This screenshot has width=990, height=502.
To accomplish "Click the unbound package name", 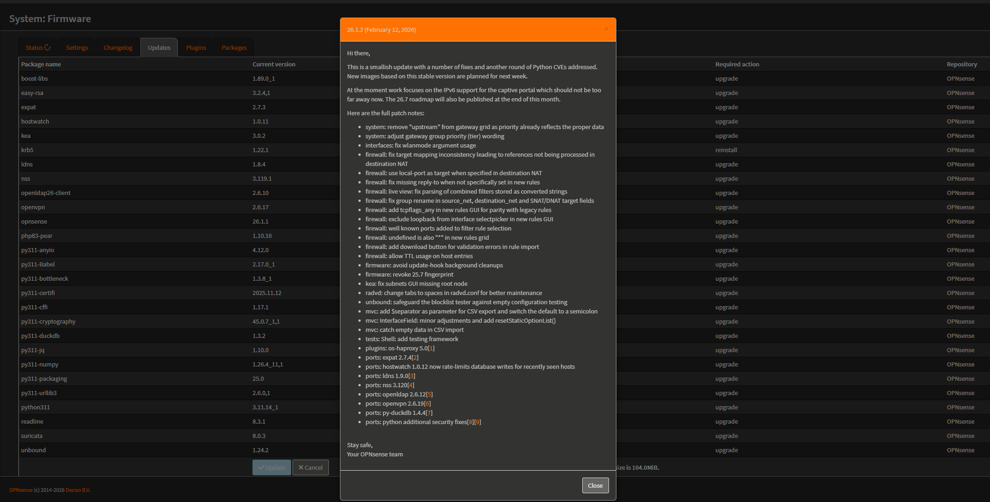I will 34,450.
